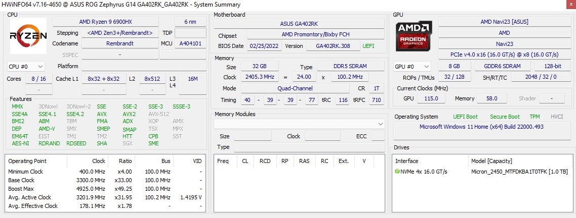Click the ASUS GA402RK motherboard button
This screenshot has width=576, height=218.
(x=299, y=24)
